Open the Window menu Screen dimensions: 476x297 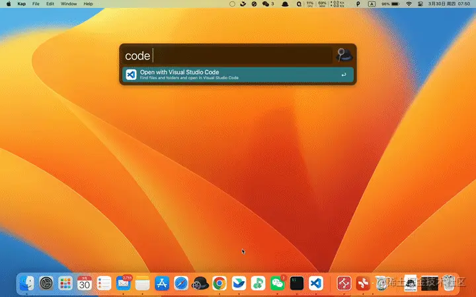tap(69, 4)
